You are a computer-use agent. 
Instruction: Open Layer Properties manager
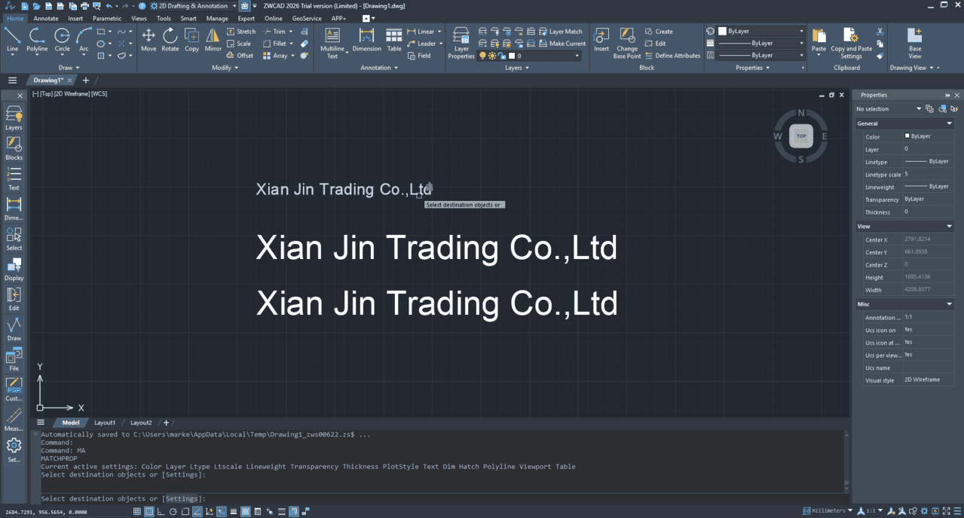tap(461, 42)
